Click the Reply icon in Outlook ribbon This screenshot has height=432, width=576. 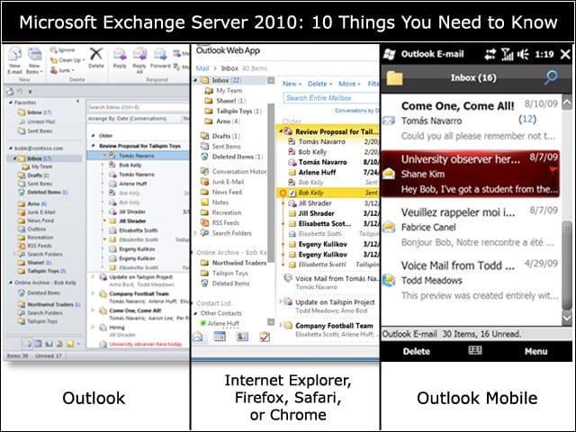(120, 54)
